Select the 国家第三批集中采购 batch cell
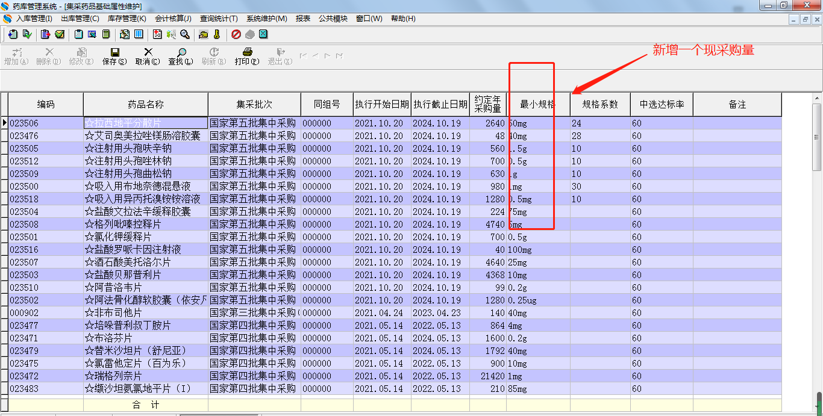Image resolution: width=823 pixels, height=416 pixels. pos(254,312)
